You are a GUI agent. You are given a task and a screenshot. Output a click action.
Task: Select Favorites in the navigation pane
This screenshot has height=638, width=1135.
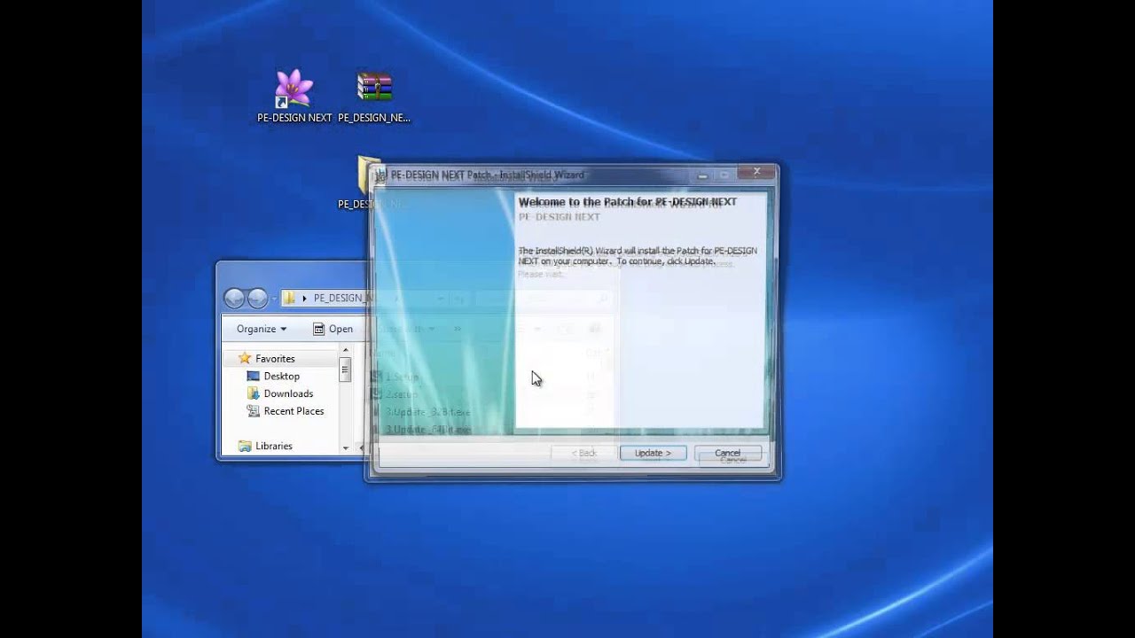pyautogui.click(x=275, y=359)
